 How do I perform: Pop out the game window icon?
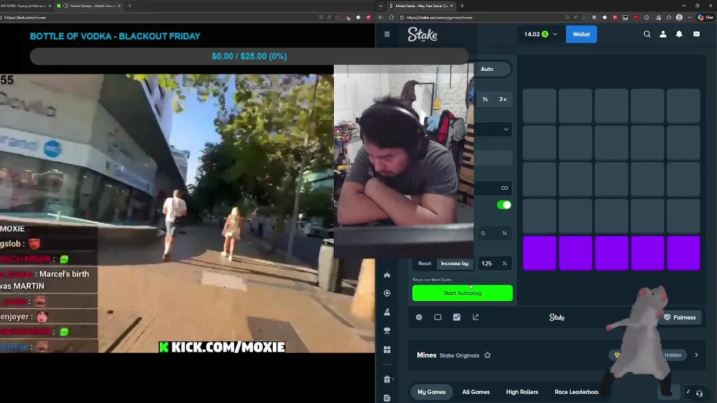(x=476, y=317)
